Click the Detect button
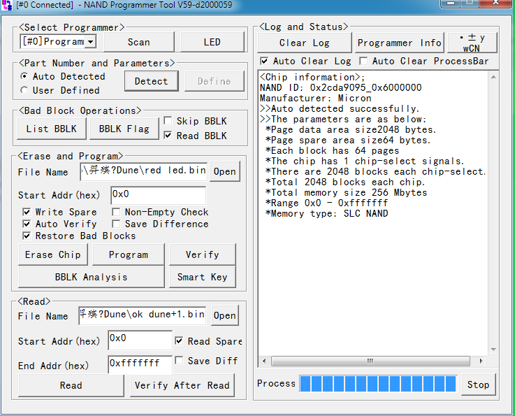 (x=151, y=81)
